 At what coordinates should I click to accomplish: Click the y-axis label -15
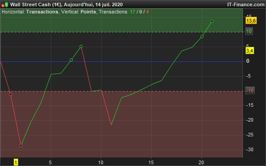point(250,105)
